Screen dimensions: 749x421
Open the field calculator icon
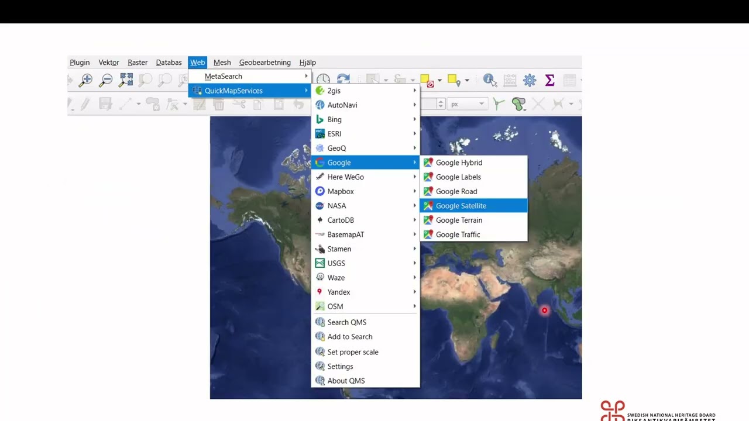[510, 81]
